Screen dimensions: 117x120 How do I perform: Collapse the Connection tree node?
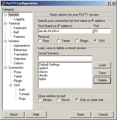5,68
